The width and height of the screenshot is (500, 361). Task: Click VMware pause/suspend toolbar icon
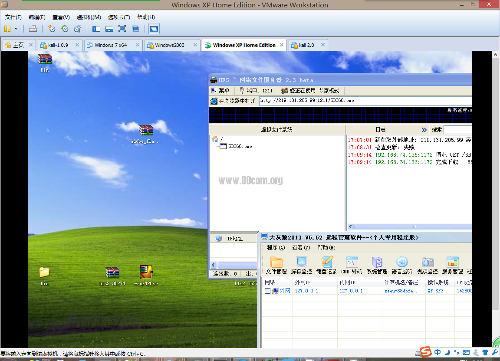click(7, 29)
